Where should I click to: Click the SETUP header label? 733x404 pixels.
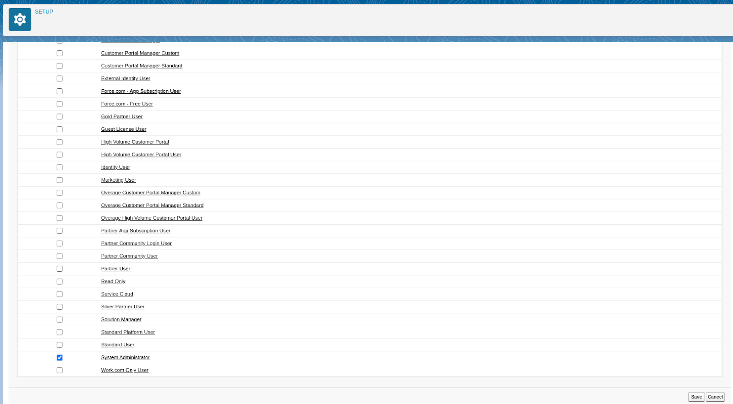coord(44,12)
